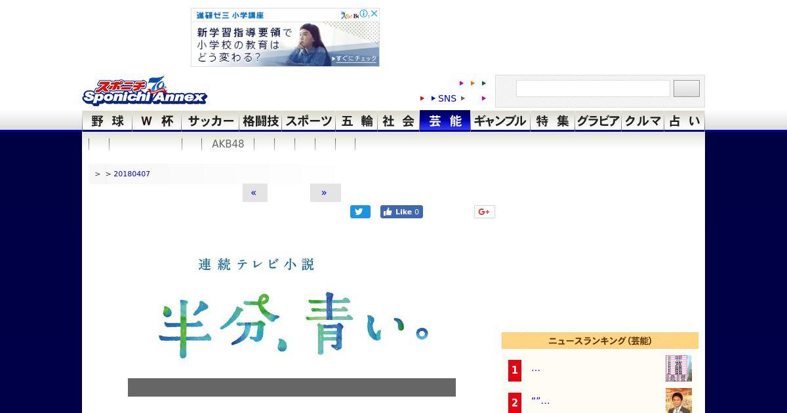Open the ギャンブル navigation tab

coord(500,121)
